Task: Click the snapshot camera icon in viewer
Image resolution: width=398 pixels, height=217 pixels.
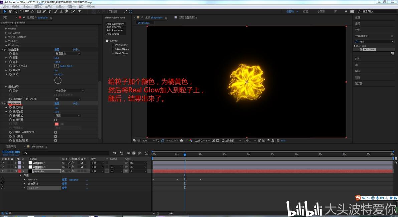Action: tap(182, 140)
